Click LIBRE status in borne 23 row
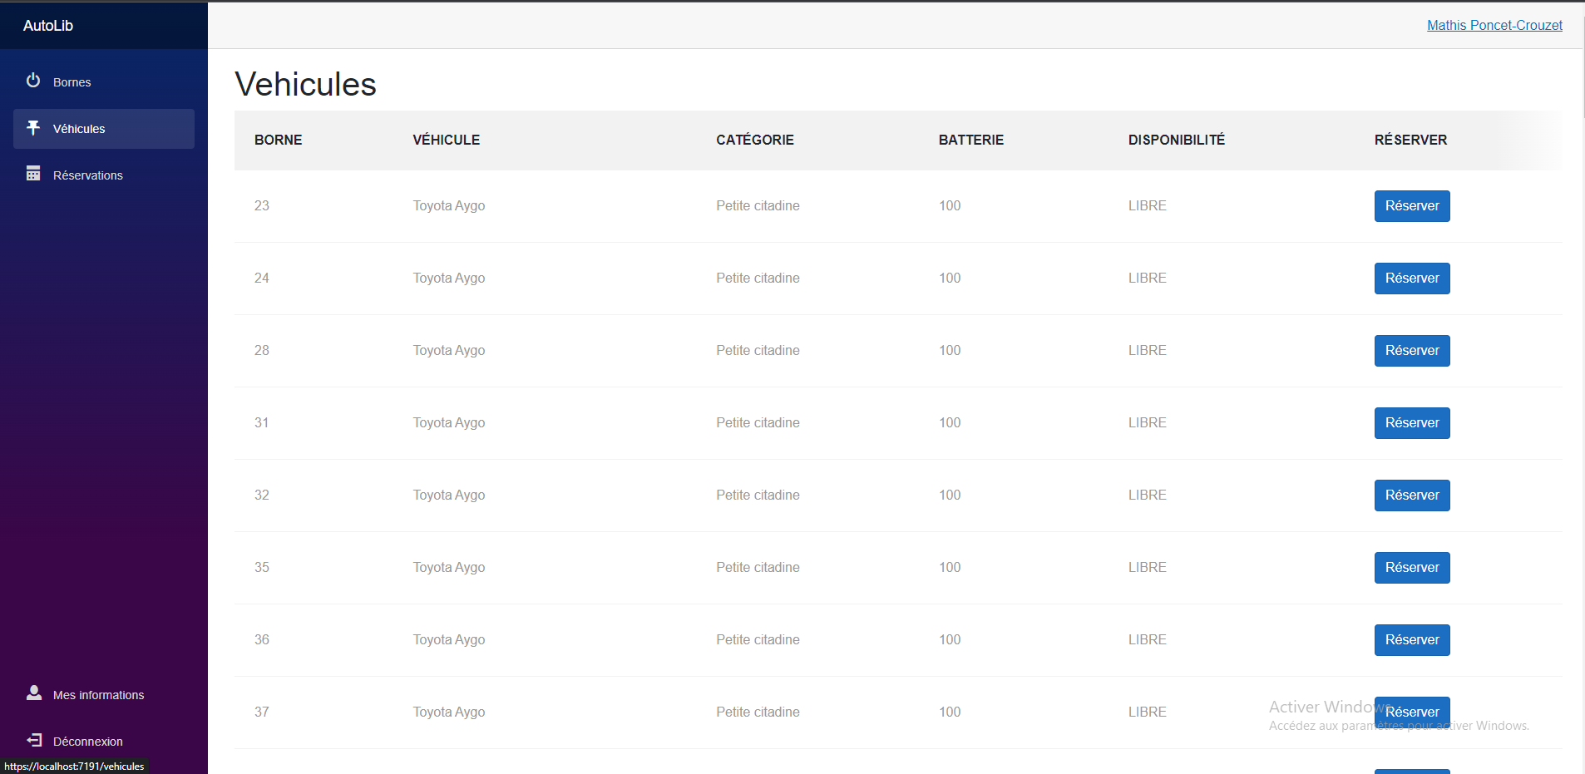 [1148, 205]
